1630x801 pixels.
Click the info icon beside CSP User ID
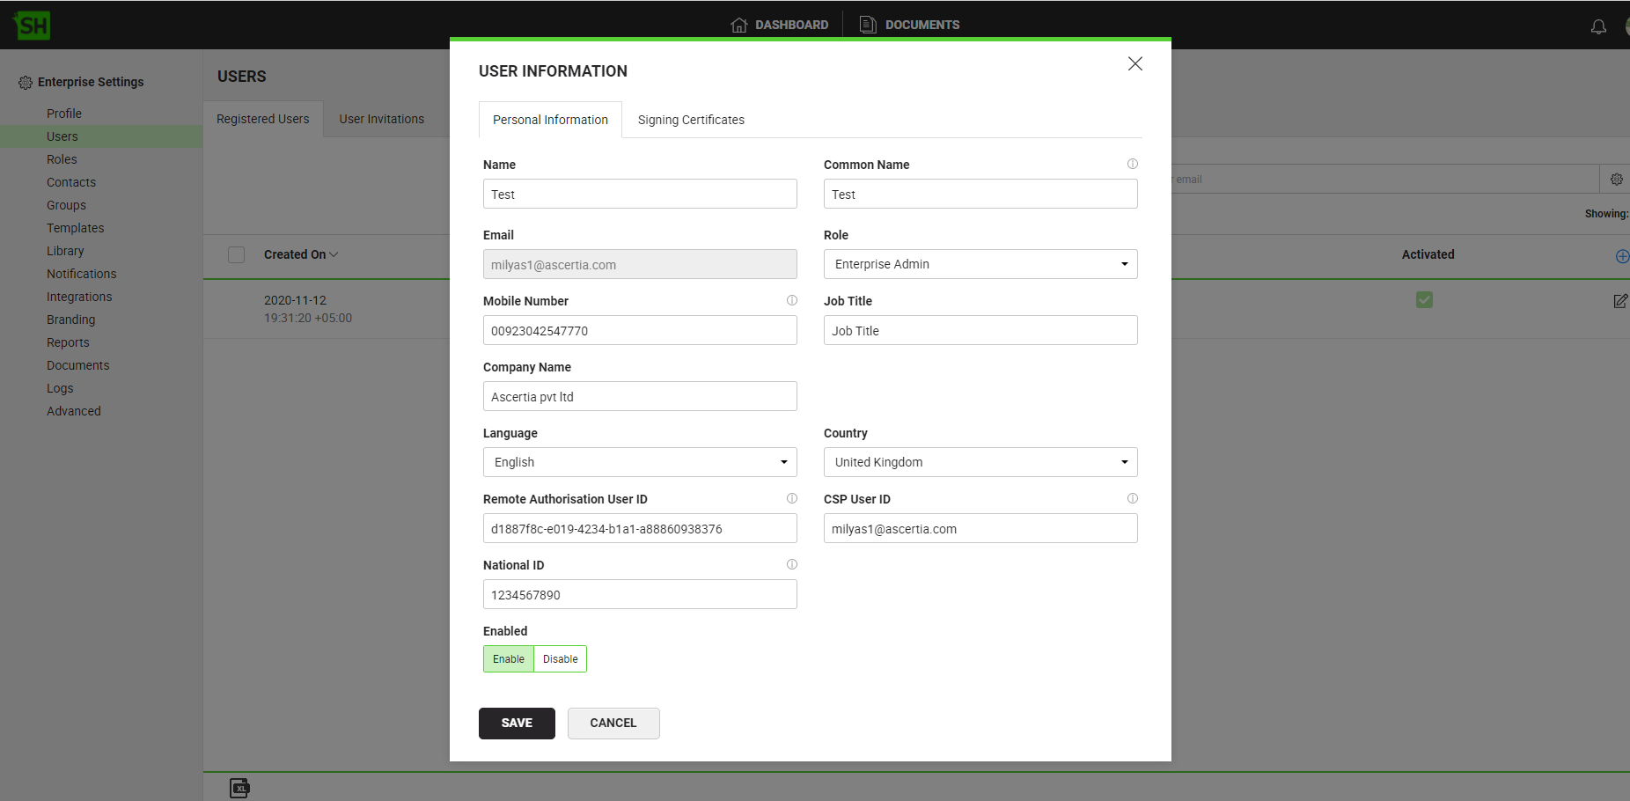coord(1132,498)
